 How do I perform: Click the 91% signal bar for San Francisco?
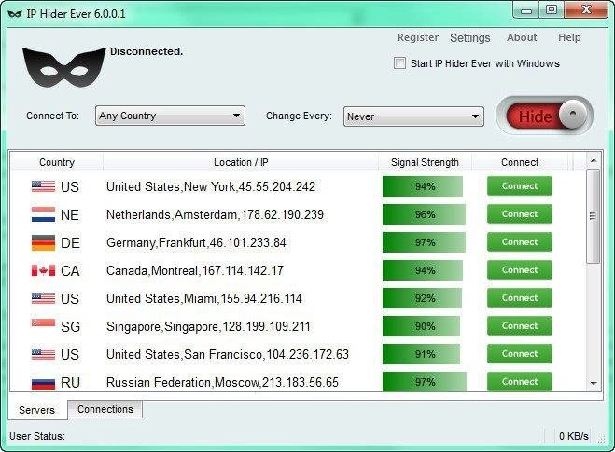[x=422, y=354]
